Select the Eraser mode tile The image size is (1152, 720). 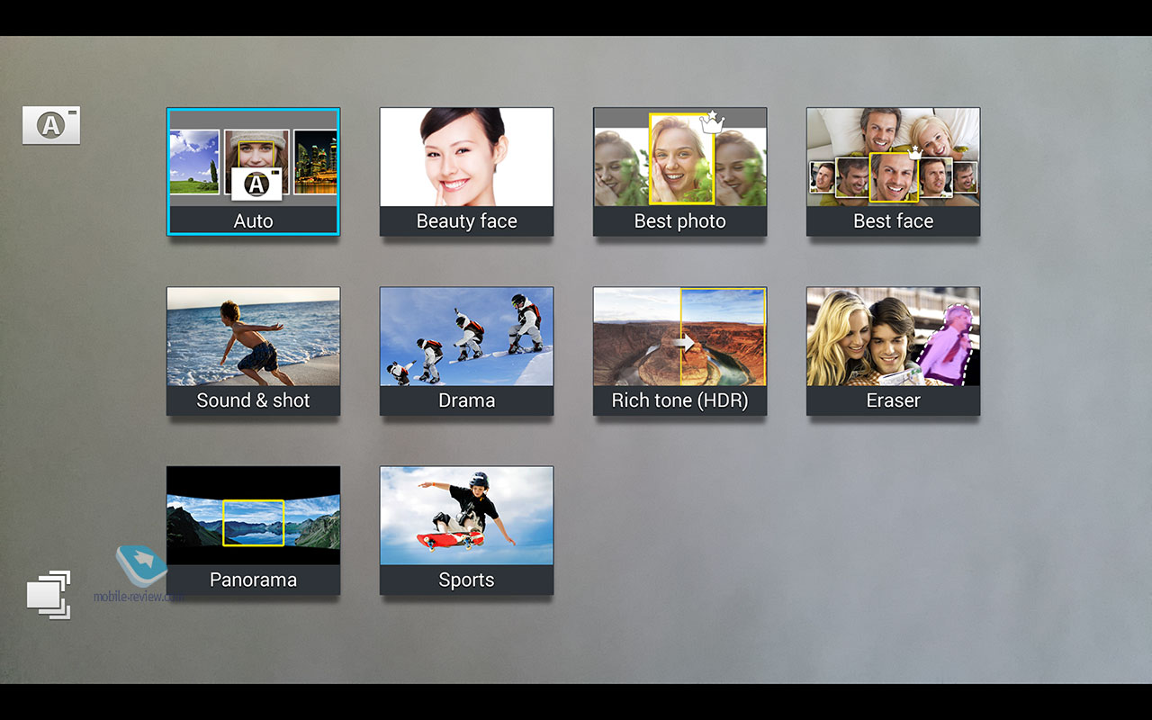[893, 351]
